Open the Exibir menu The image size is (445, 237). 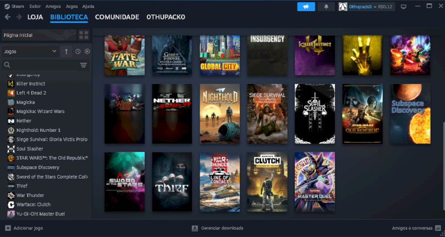[x=35, y=6]
